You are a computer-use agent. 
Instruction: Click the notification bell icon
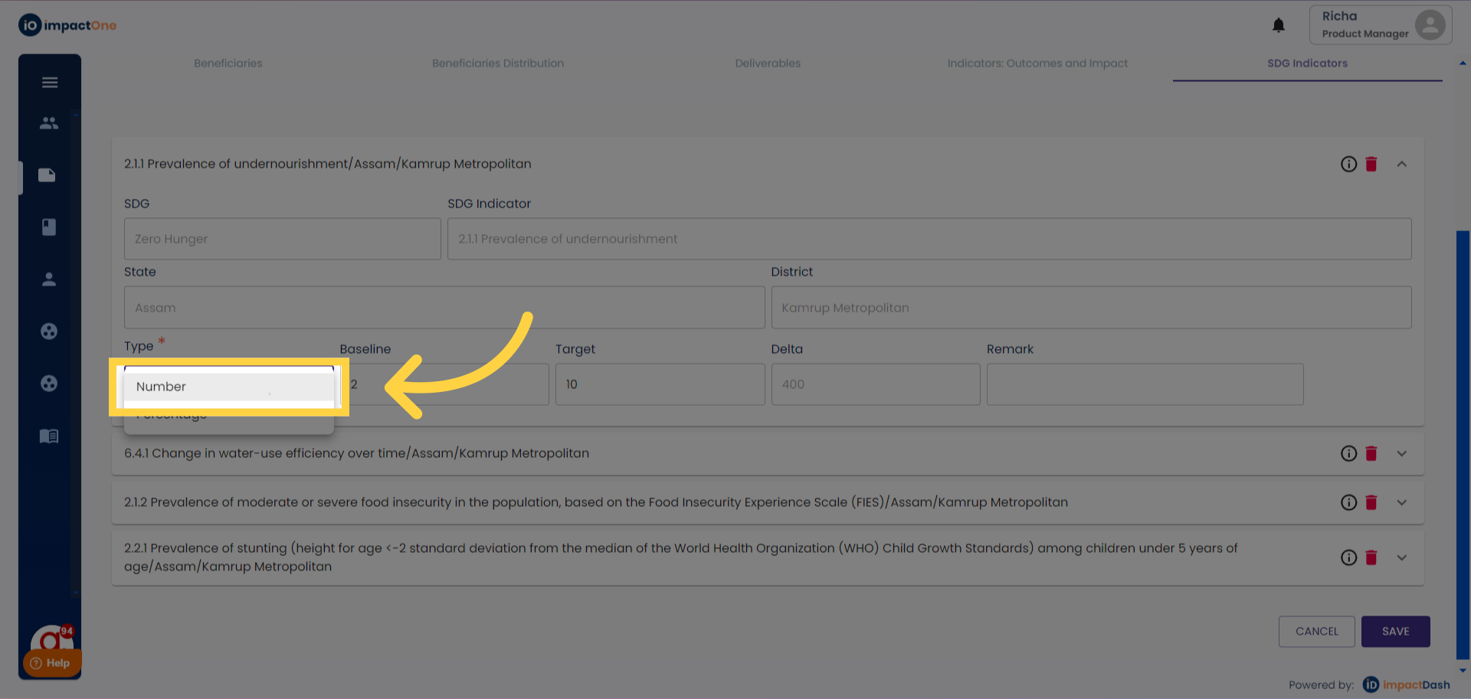[x=1278, y=25]
